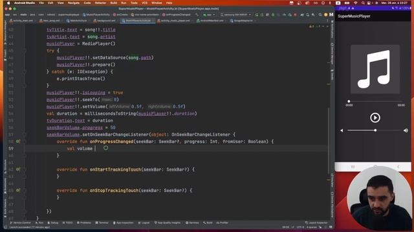Open the App Inspection tool window
Viewport: 414px width, 232px height.
(124, 223)
